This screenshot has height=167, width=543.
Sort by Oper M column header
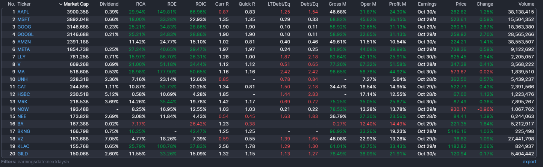tap(368, 4)
